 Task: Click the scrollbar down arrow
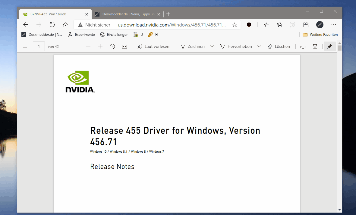[x=340, y=210]
